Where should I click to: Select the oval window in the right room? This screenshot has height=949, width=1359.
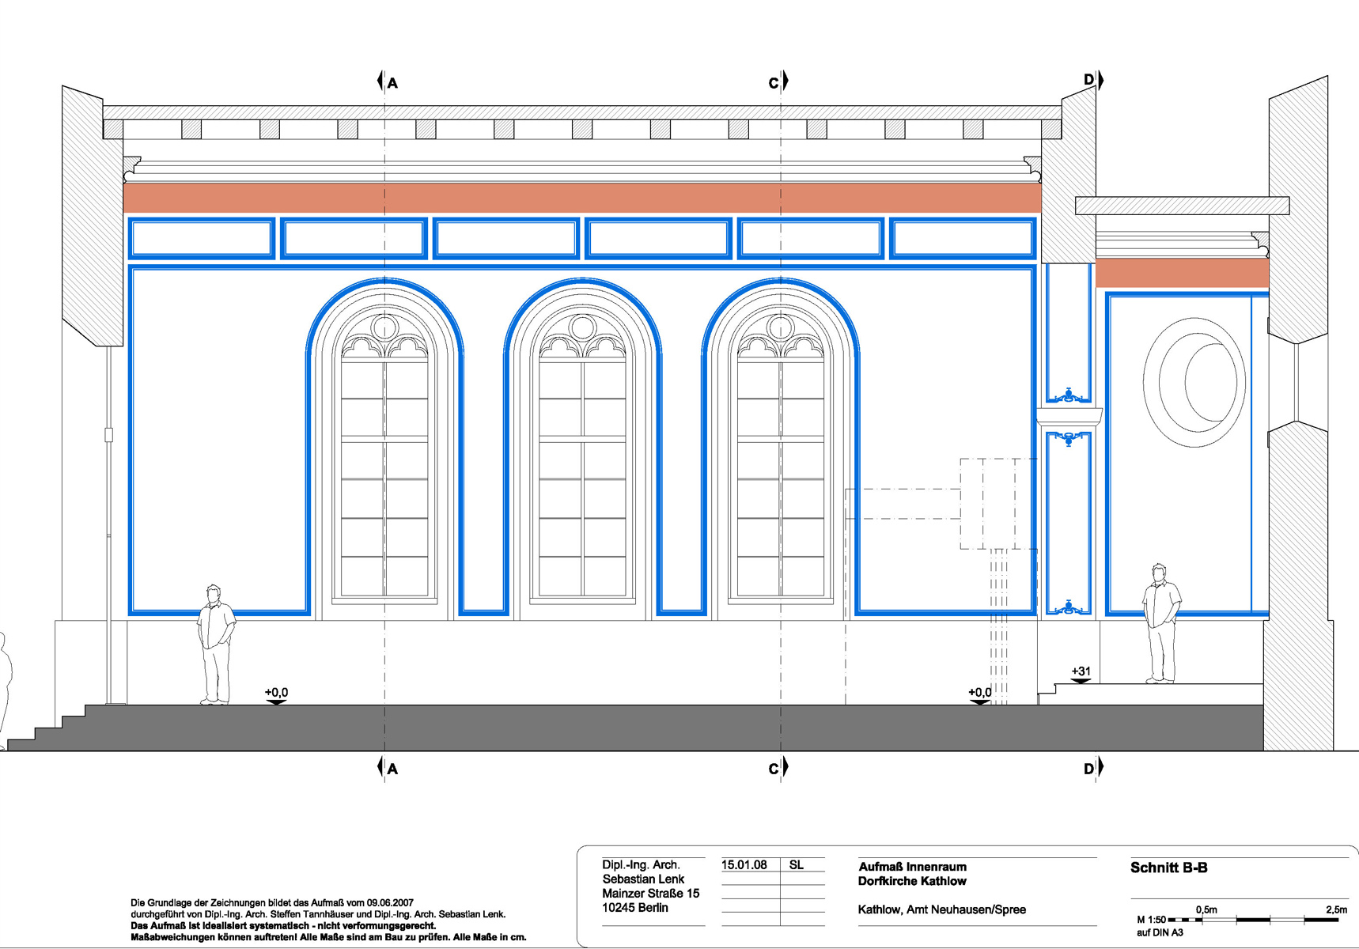click(1194, 383)
